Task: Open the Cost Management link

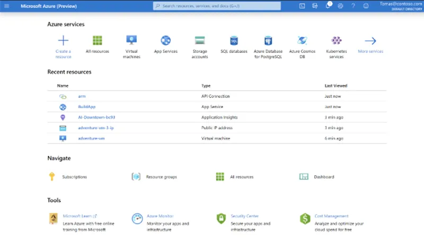Action: coord(332,216)
